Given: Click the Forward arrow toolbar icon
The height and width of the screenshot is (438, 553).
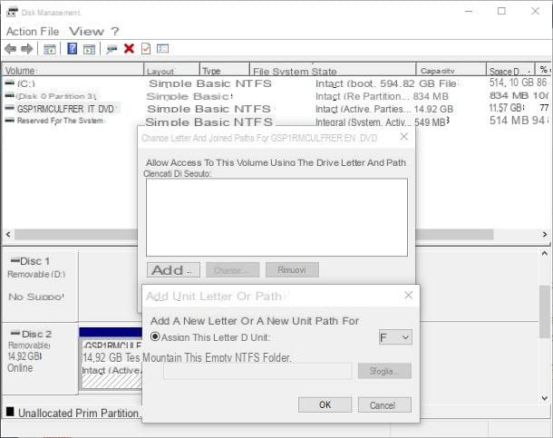Looking at the screenshot, I should pyautogui.click(x=27, y=48).
